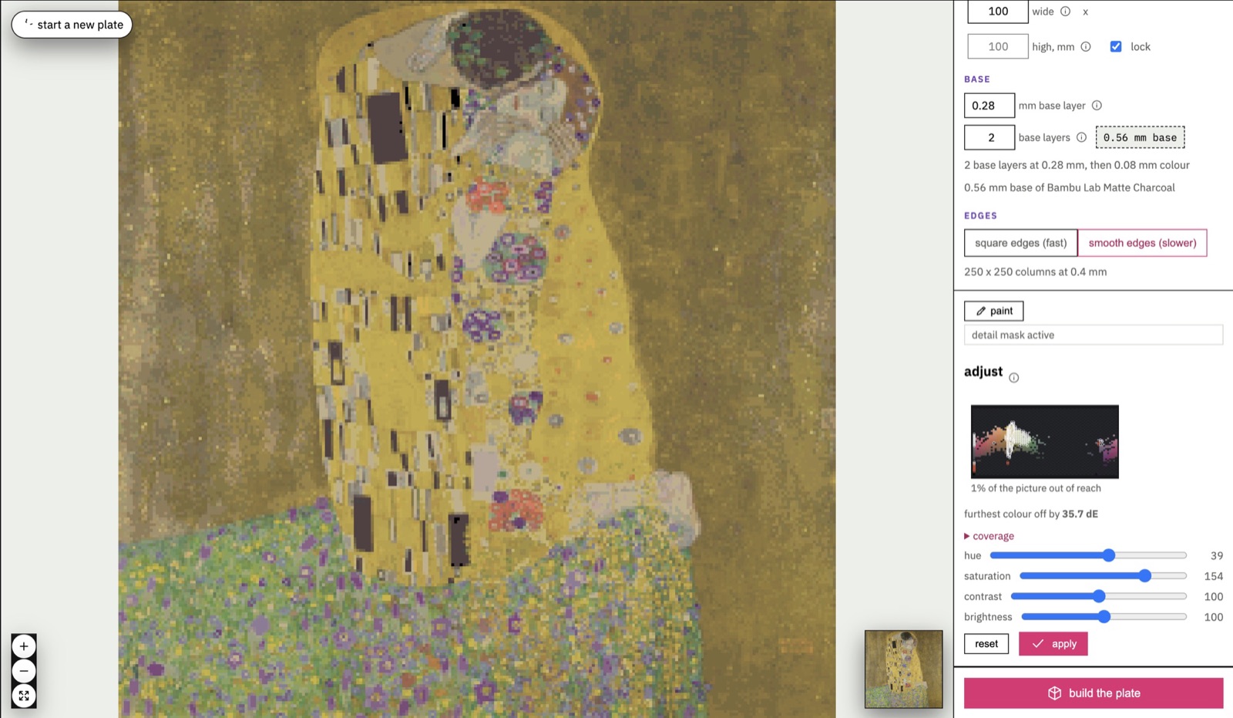The image size is (1233, 718).
Task: Click the width input field
Action: click(998, 12)
